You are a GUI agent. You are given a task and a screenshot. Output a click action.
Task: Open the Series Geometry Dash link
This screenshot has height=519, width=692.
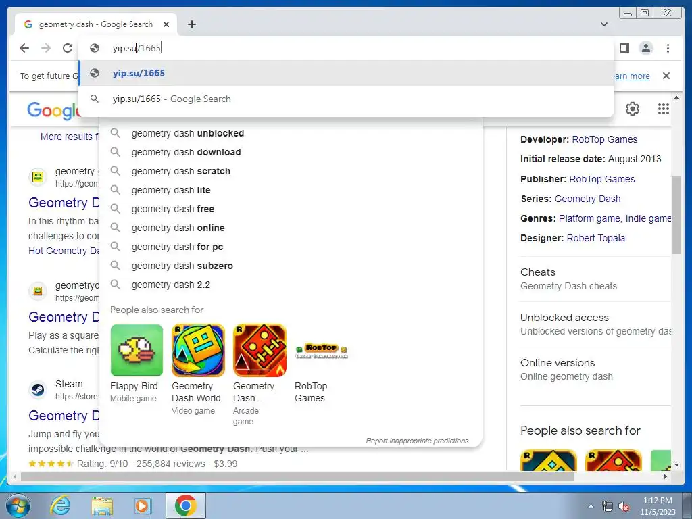pyautogui.click(x=587, y=199)
